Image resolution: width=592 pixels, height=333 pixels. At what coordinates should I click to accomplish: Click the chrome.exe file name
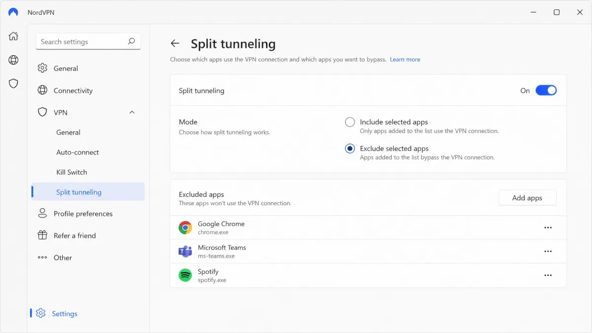coord(213,232)
